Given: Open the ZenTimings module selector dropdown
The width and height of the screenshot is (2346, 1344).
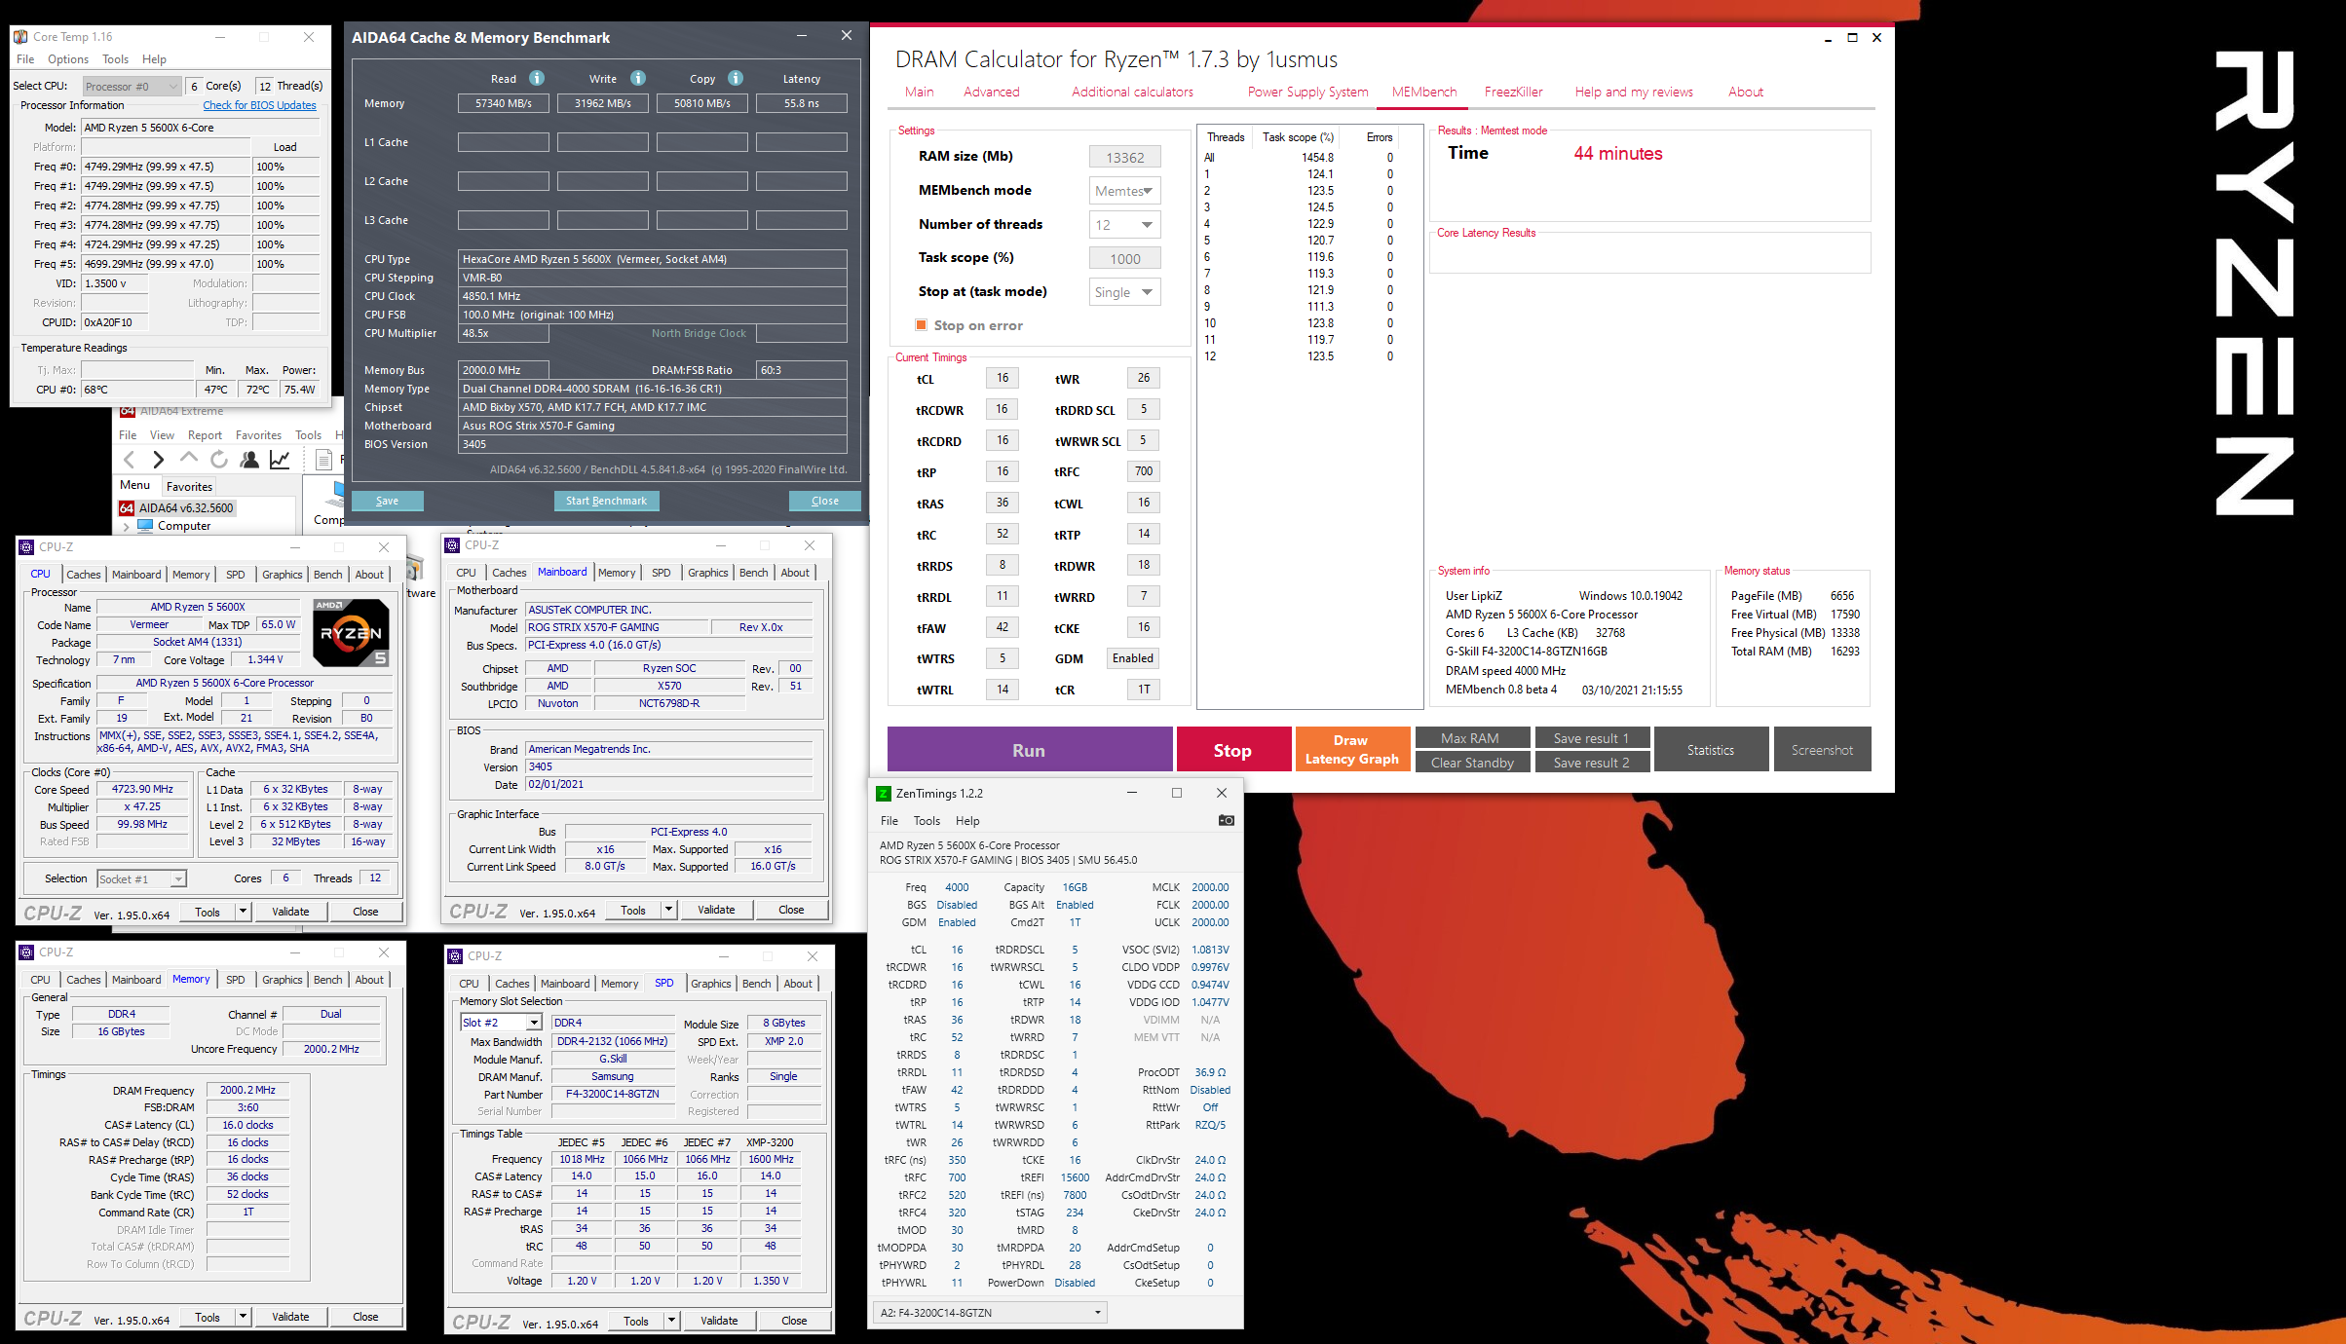Looking at the screenshot, I should pyautogui.click(x=990, y=1313).
